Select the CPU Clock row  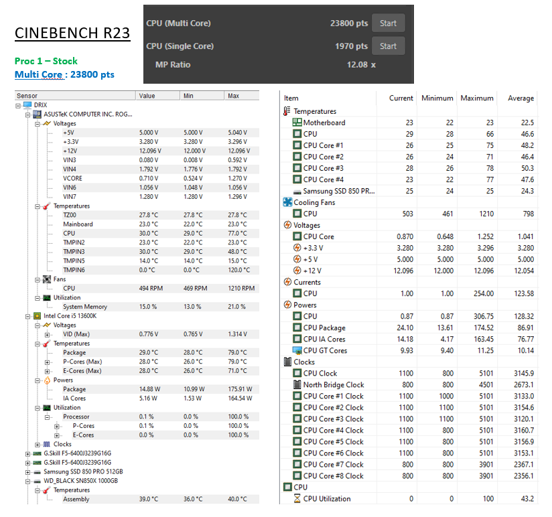(409, 374)
